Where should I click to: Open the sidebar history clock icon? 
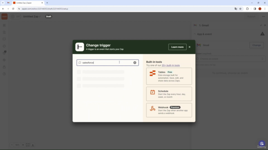[x=4, y=46]
